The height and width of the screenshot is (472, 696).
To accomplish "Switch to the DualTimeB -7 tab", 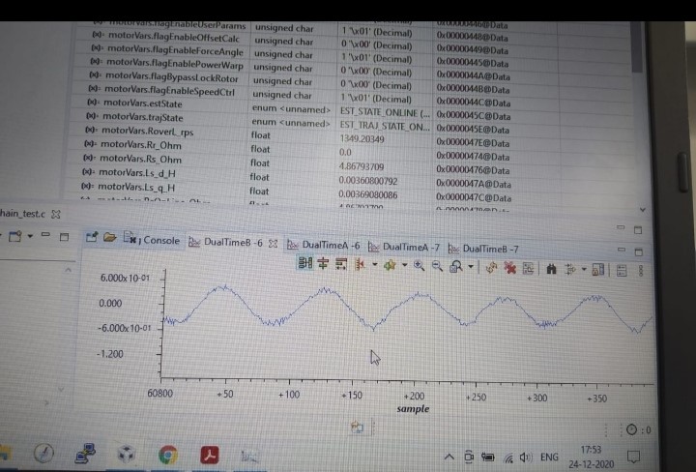I will (x=484, y=249).
